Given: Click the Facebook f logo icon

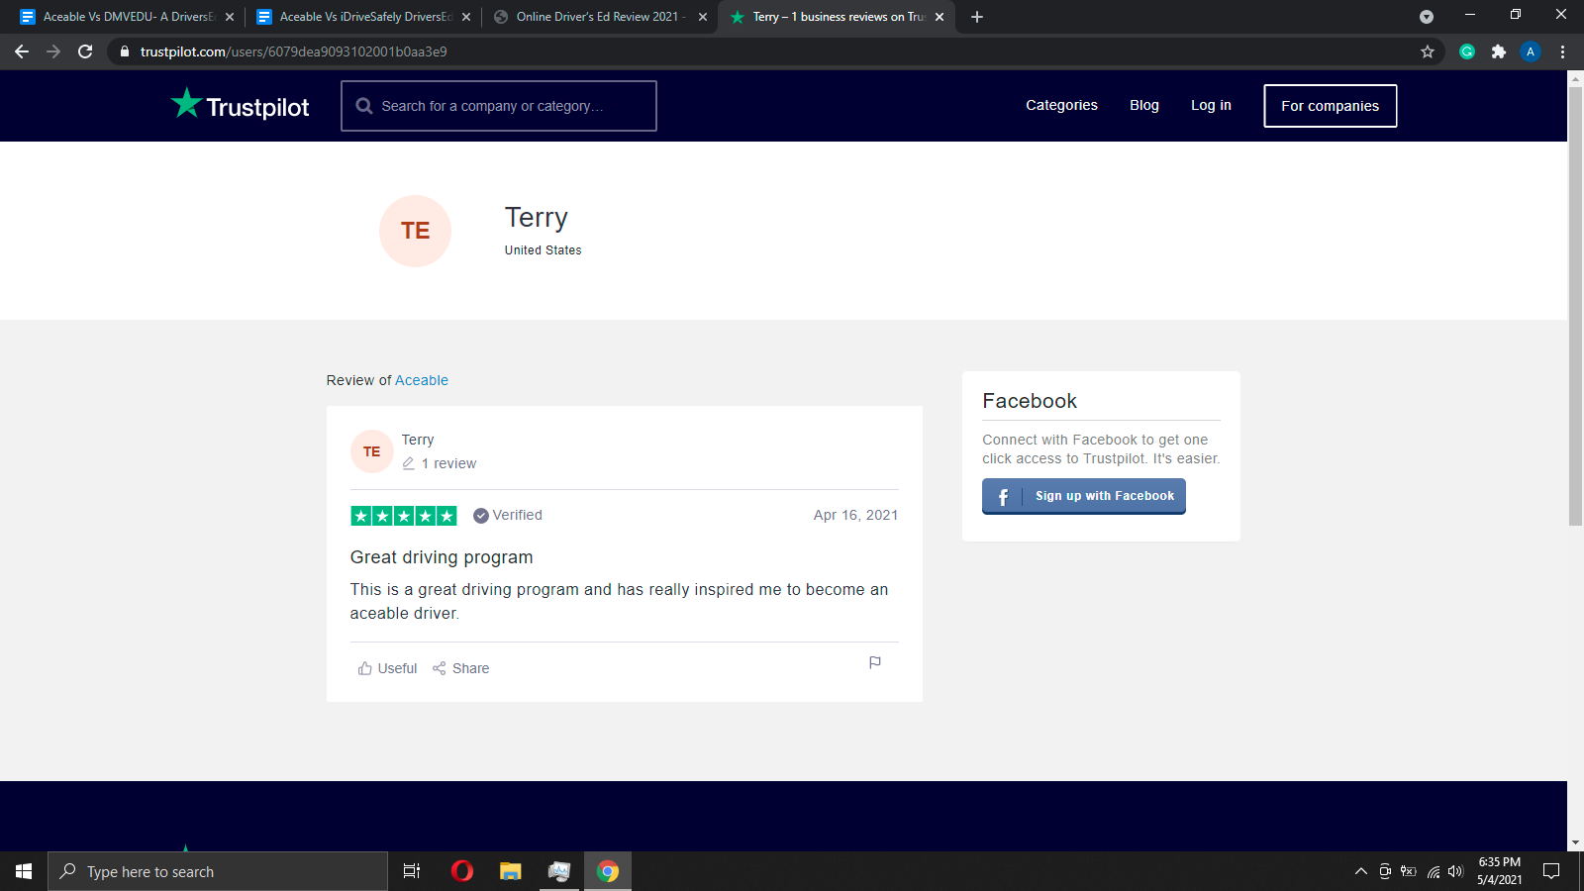Looking at the screenshot, I should pos(1003,496).
